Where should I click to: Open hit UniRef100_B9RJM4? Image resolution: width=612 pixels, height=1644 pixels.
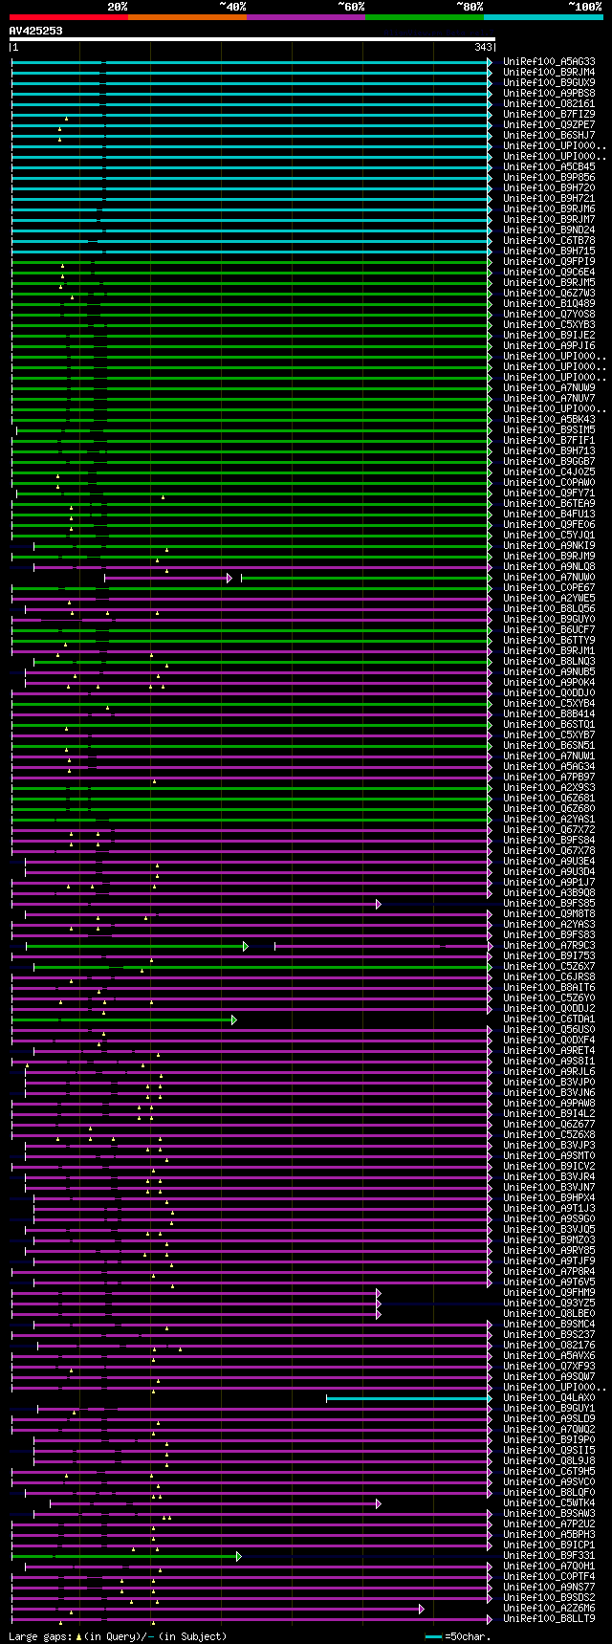click(x=549, y=73)
